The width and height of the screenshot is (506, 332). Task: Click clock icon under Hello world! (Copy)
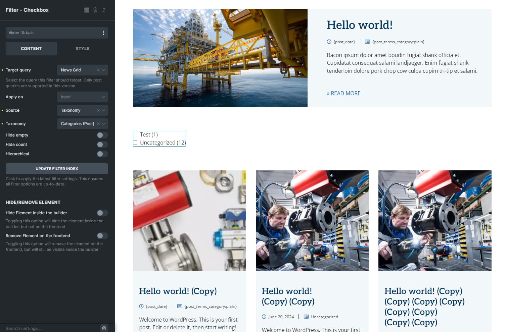[141, 306]
